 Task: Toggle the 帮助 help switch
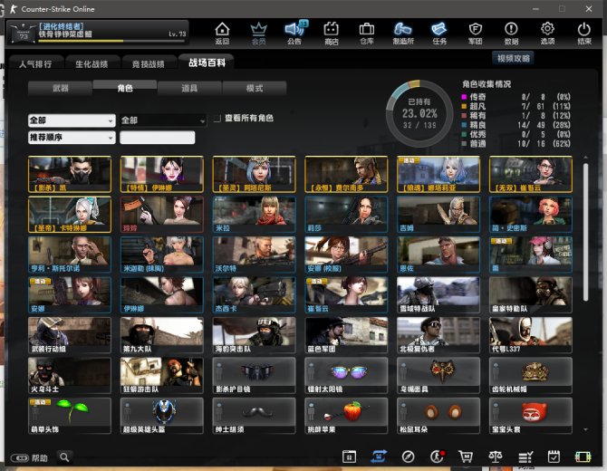[20, 458]
